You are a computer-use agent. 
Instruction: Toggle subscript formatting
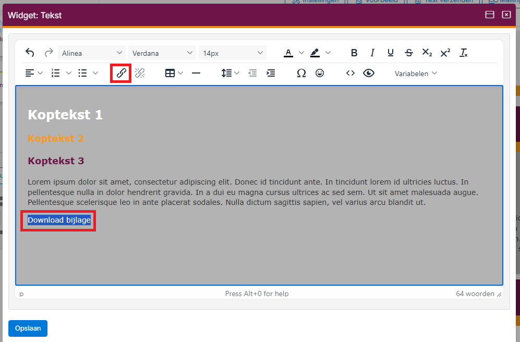click(427, 53)
